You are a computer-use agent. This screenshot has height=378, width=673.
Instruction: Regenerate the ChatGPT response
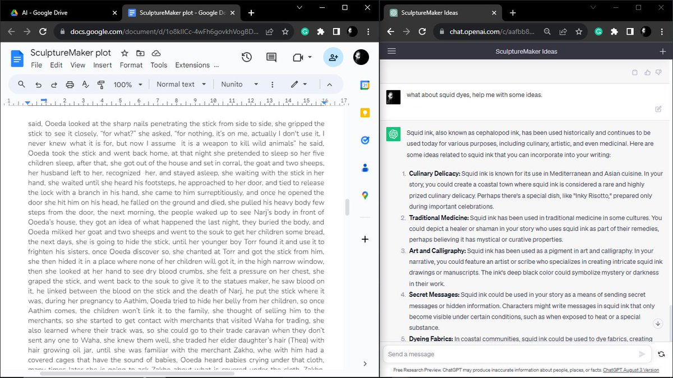coord(661,354)
